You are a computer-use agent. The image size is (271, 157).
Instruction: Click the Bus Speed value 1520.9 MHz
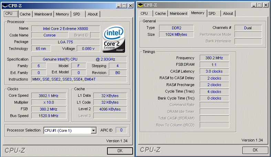49,116
